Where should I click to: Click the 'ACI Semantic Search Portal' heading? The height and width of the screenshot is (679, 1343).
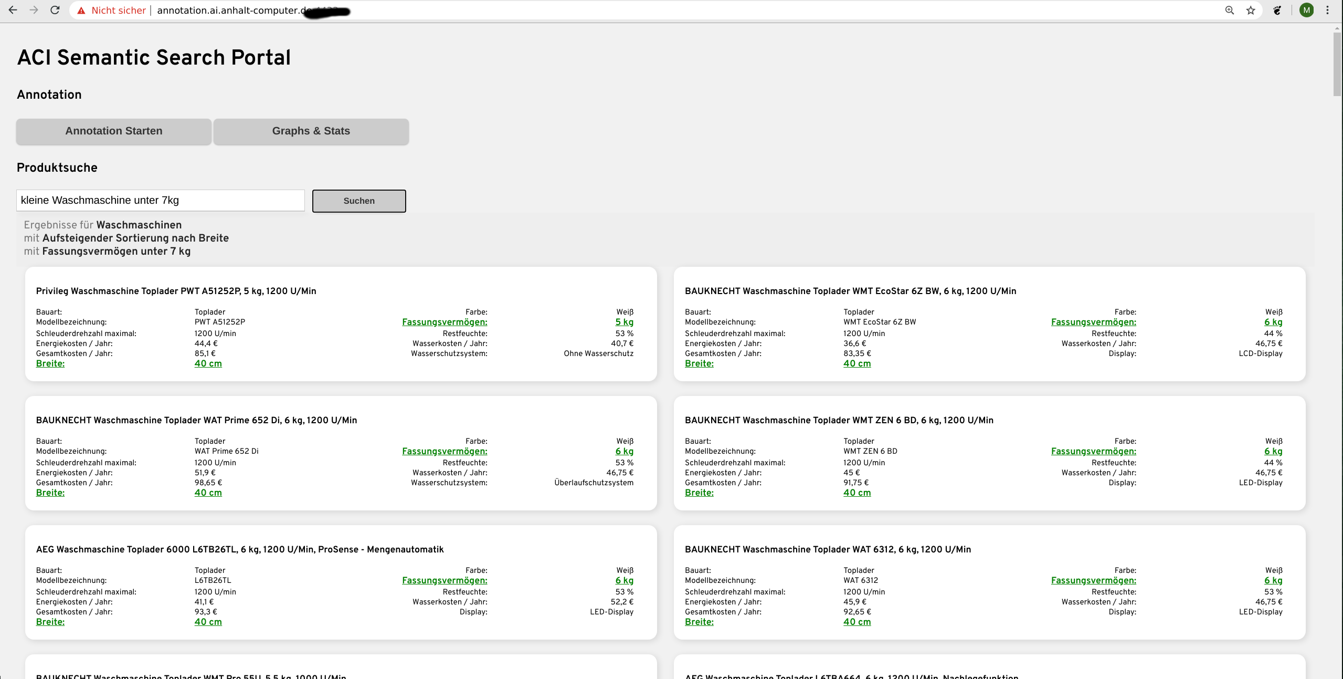(154, 58)
